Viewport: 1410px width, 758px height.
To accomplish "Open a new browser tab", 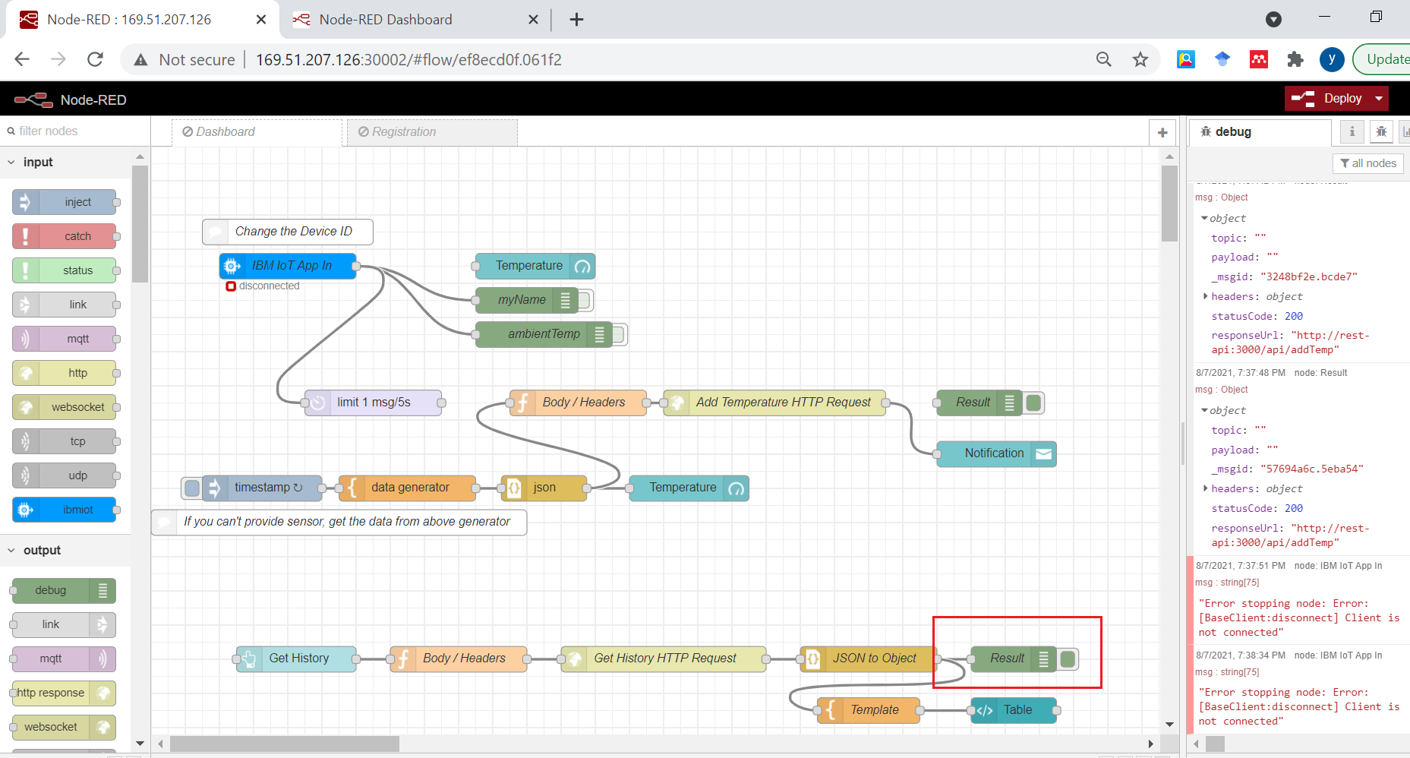I will coord(576,20).
